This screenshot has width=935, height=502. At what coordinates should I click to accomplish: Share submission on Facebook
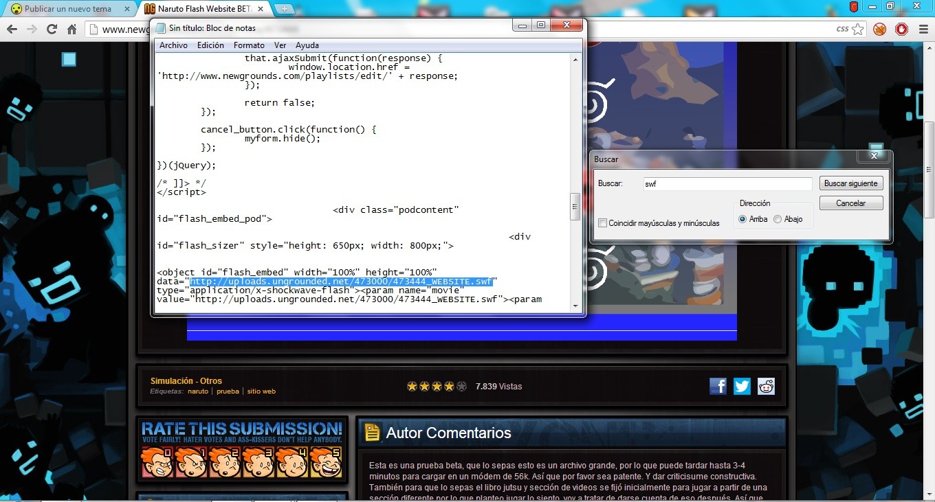(x=718, y=386)
